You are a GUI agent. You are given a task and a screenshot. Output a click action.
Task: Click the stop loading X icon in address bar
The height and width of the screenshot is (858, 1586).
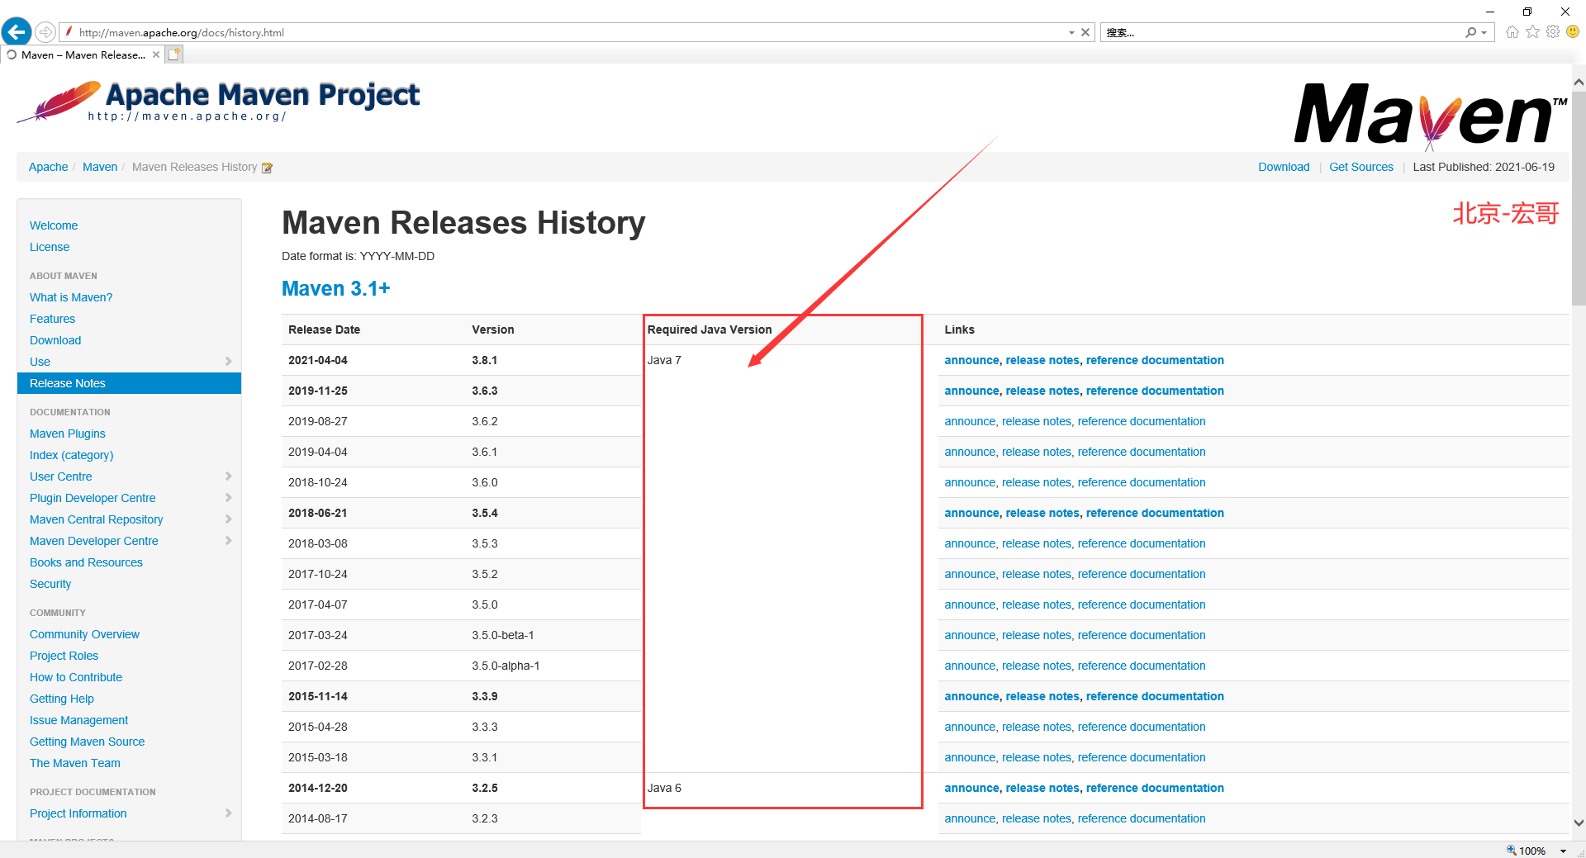1085,32
